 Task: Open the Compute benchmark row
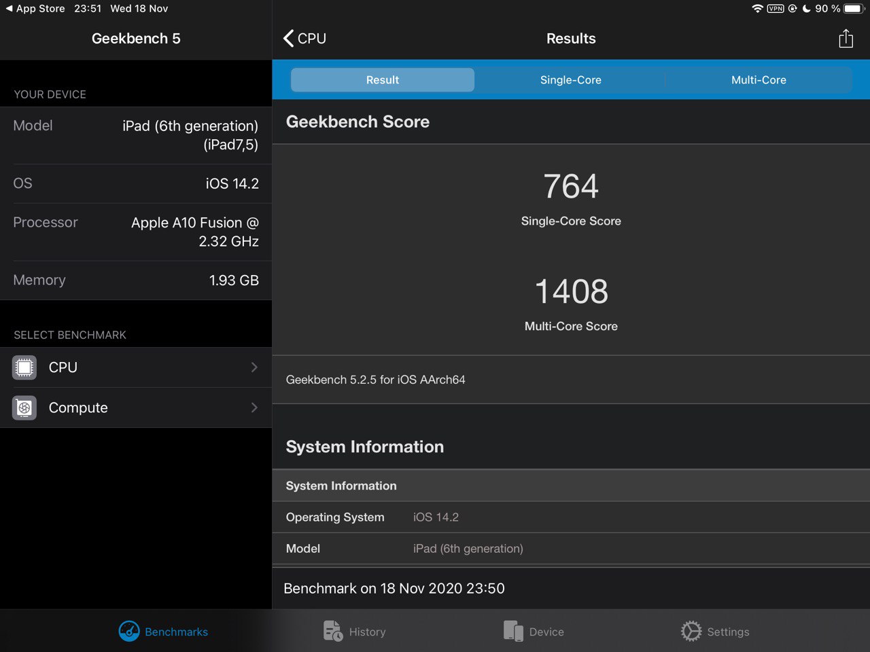point(136,407)
